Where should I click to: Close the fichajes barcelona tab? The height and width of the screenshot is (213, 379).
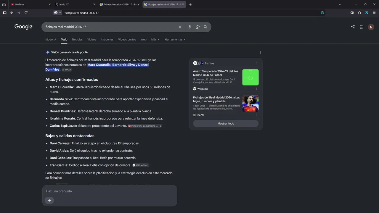tap(139, 4)
